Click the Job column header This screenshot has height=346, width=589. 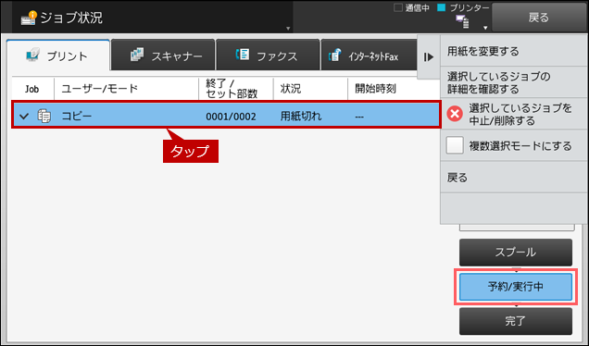pos(31,89)
